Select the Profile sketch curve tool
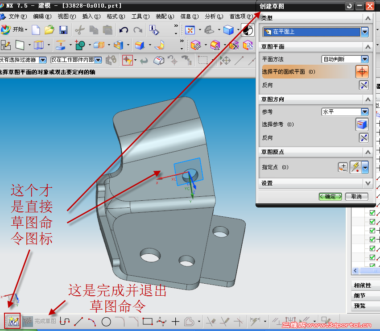The height and width of the screenshot is (331, 380). [65, 322]
